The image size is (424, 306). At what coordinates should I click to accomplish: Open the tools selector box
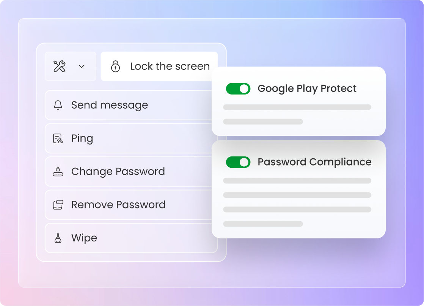tap(71, 66)
